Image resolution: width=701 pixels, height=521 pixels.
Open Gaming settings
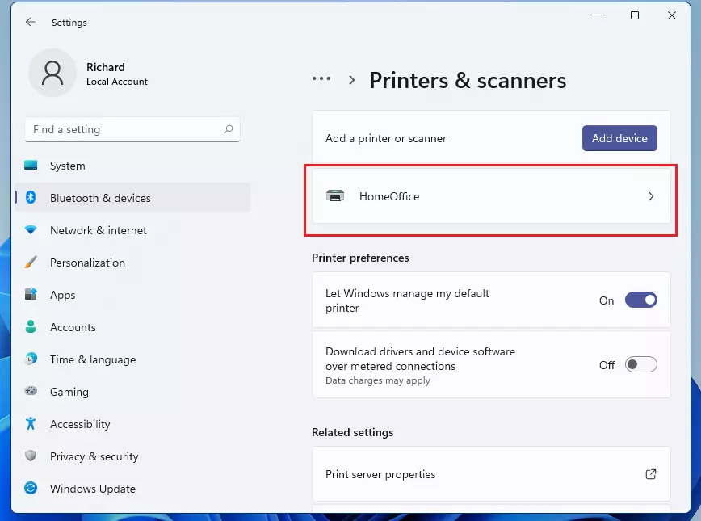(x=132, y=391)
